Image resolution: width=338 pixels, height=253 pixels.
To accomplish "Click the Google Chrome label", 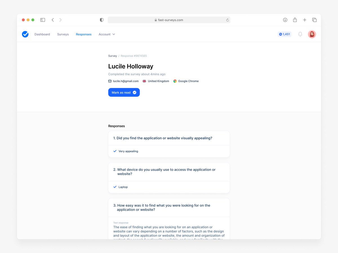I will point(188,81).
